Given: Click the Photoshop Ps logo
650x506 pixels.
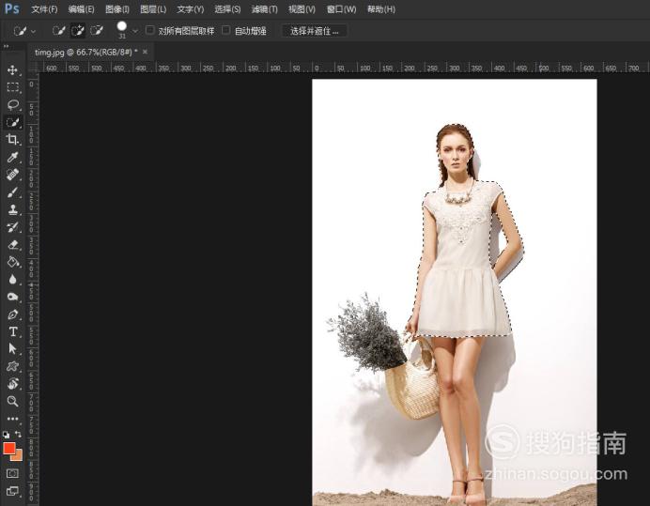Looking at the screenshot, I should coord(12,8).
